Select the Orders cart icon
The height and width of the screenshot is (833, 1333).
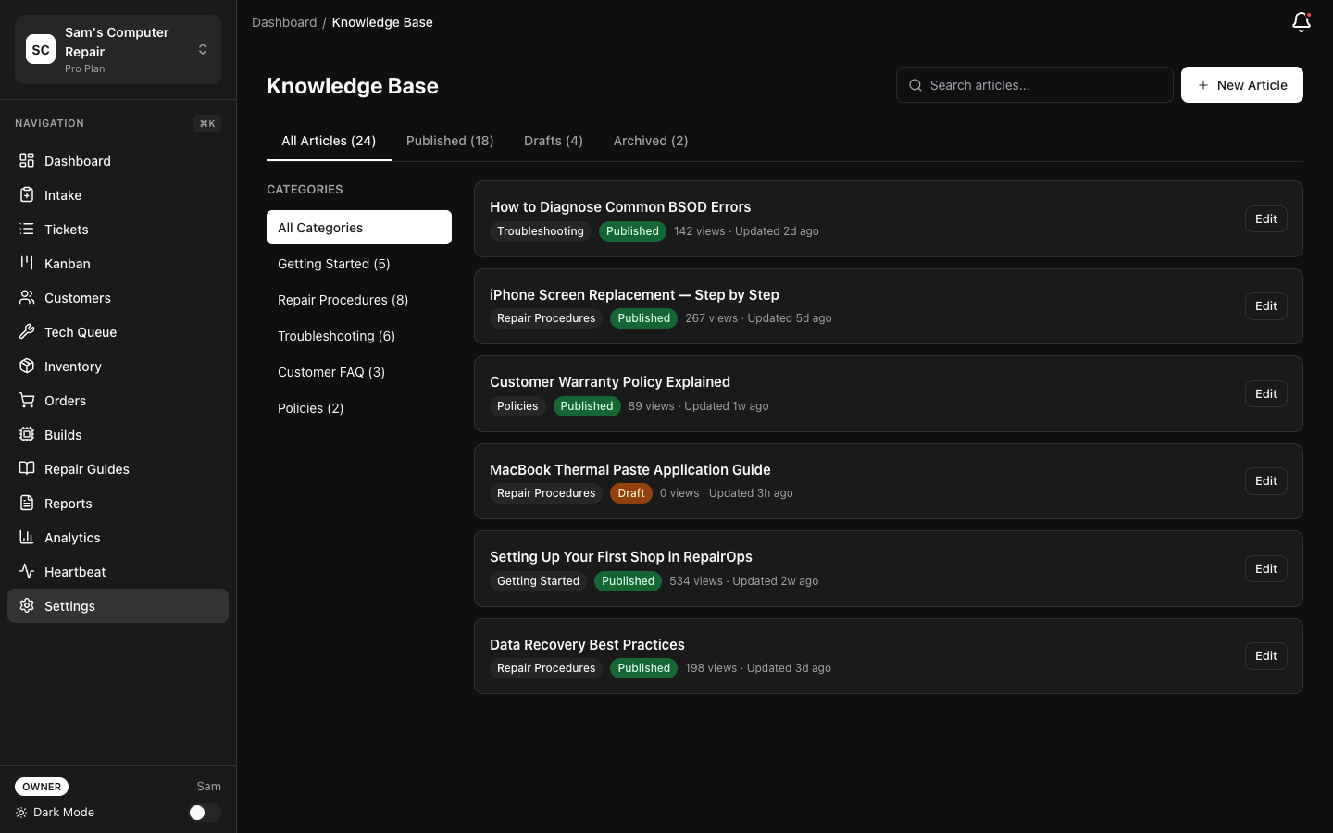[x=27, y=400]
